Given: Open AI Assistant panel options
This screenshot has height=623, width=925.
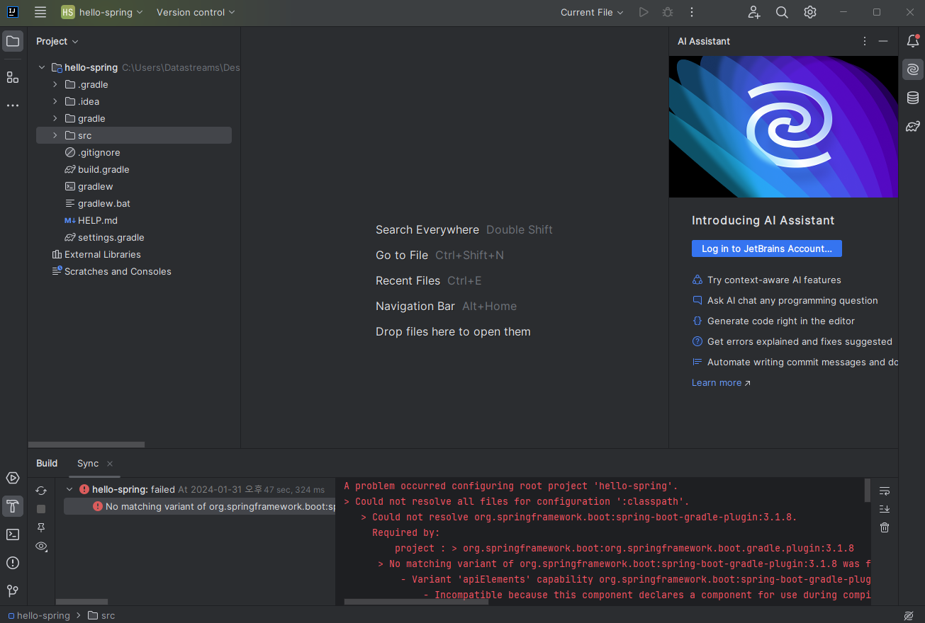Looking at the screenshot, I should click(x=865, y=41).
